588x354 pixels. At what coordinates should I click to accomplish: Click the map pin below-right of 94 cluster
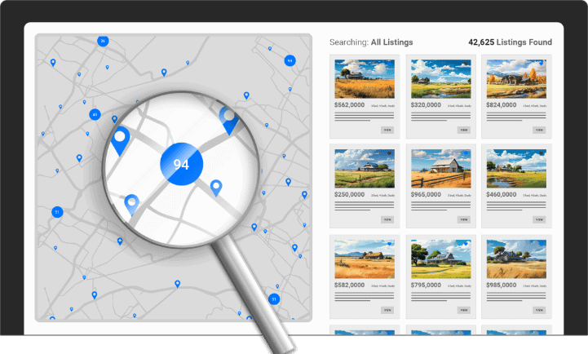tap(215, 188)
